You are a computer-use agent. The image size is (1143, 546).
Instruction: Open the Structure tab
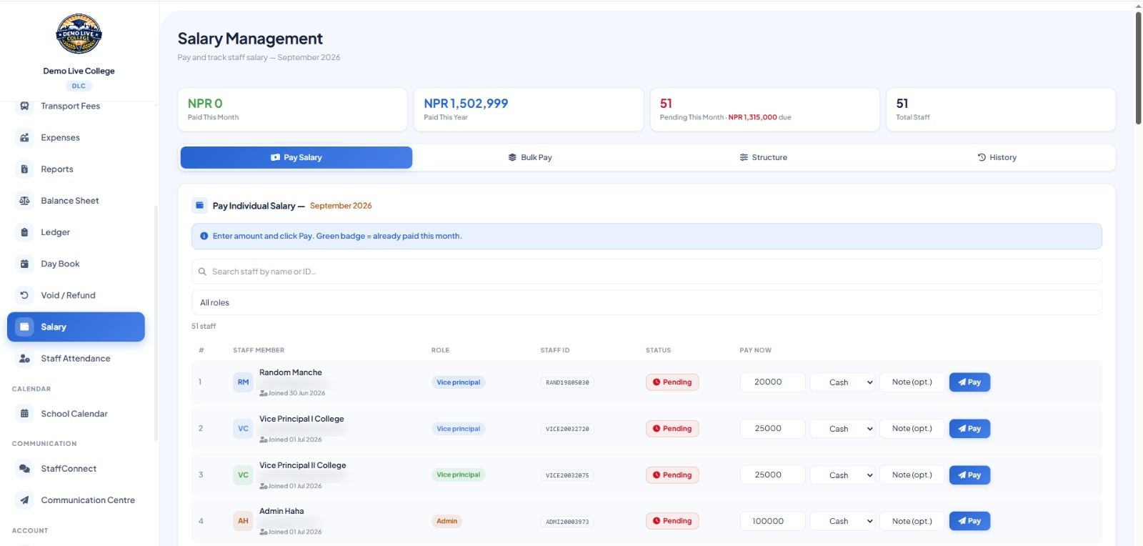click(x=763, y=157)
